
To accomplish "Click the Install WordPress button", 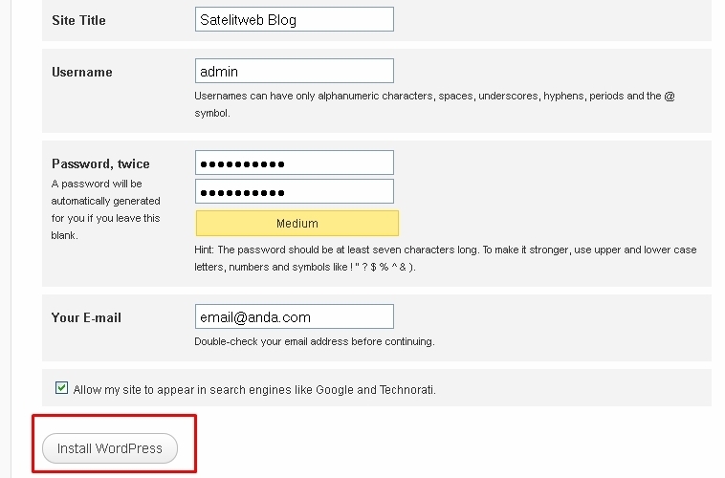I will click(110, 448).
